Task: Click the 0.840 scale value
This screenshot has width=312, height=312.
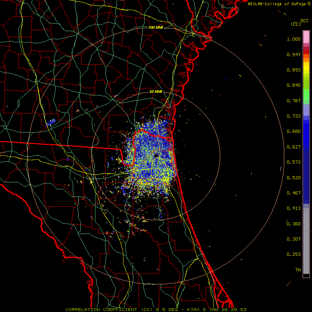Action: pos(294,85)
